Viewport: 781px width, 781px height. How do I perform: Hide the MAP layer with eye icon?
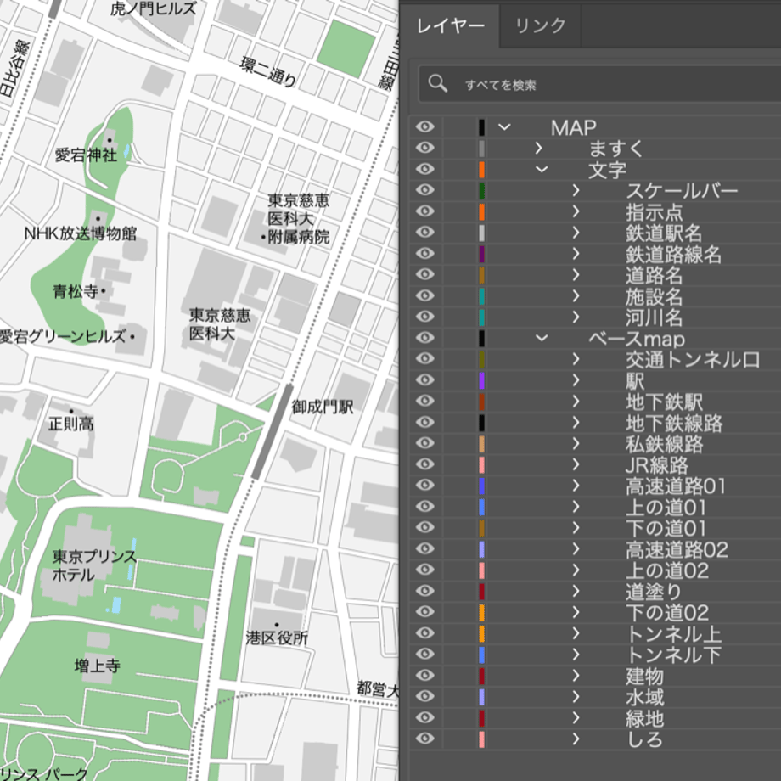424,127
